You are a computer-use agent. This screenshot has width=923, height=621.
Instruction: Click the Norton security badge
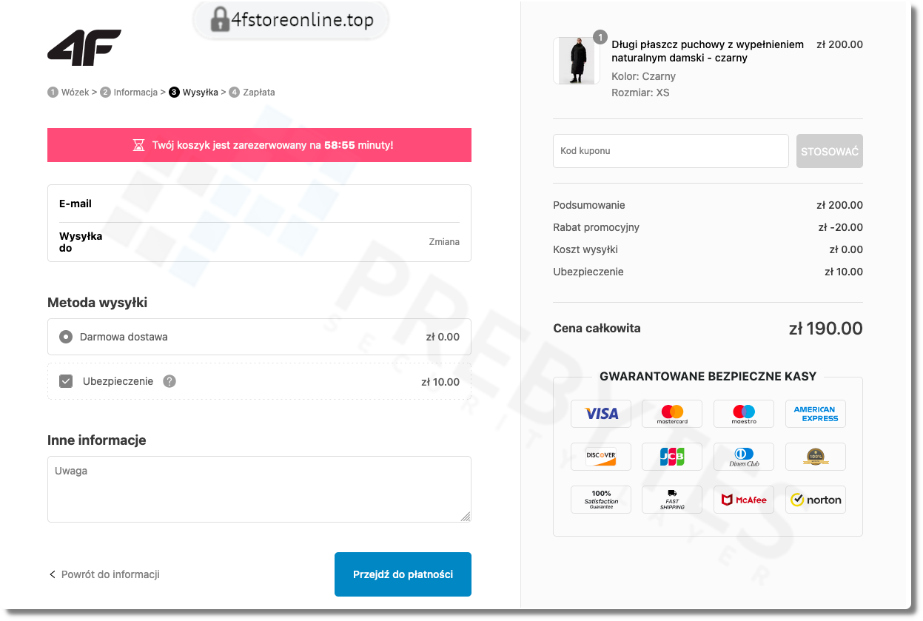[815, 500]
